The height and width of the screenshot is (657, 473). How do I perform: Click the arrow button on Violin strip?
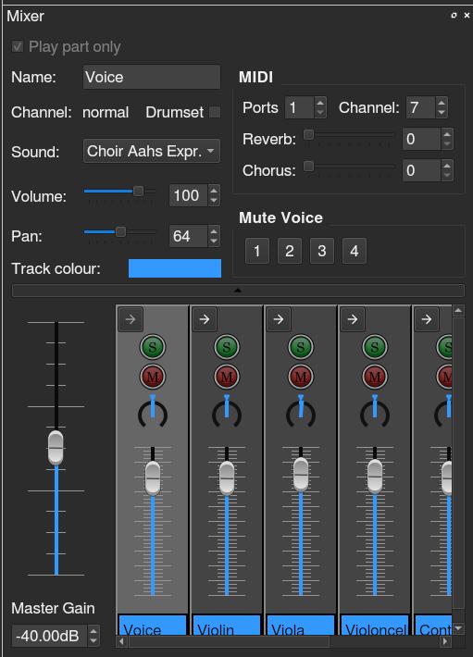[205, 319]
